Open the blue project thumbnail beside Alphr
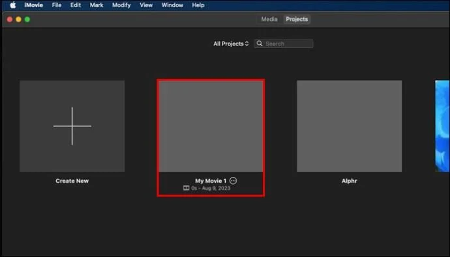 [442, 126]
